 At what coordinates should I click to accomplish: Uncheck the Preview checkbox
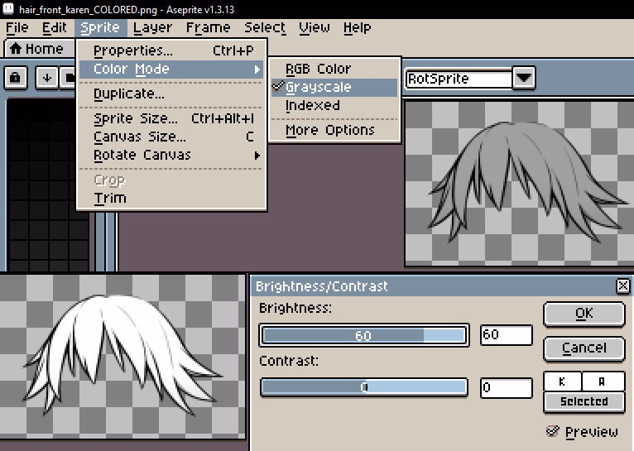(552, 431)
